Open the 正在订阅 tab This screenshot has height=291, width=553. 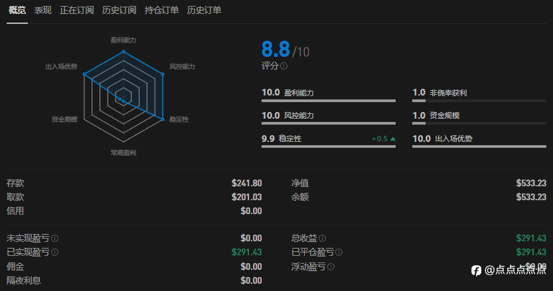[x=76, y=10]
